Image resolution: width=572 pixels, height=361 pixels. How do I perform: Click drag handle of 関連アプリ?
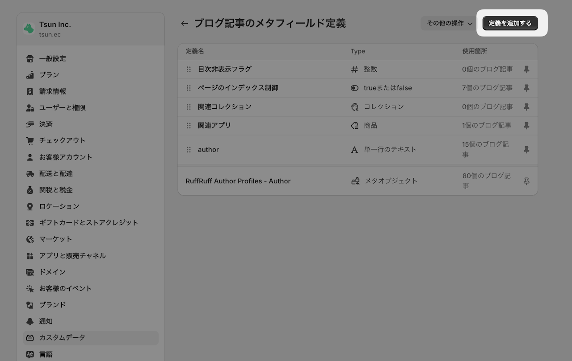coord(189,126)
